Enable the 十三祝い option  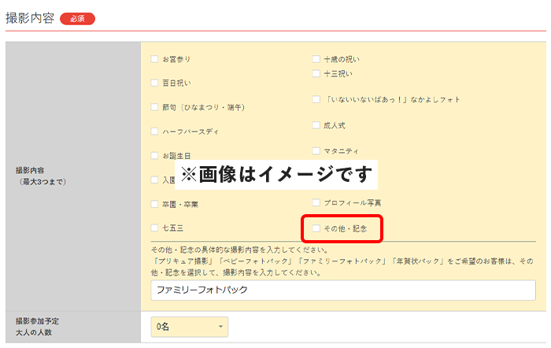pyautogui.click(x=316, y=74)
